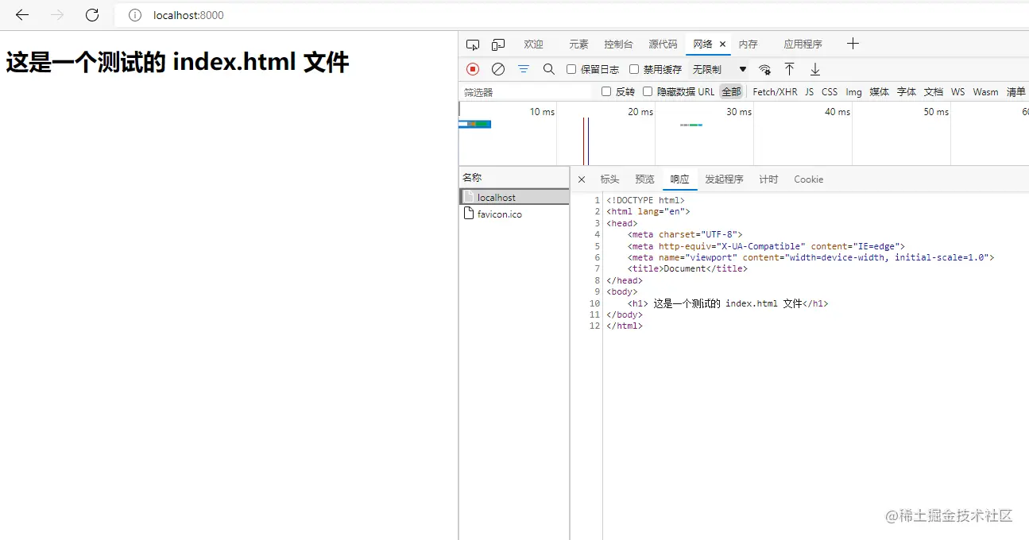
Task: Open more DevTools panels with plus
Action: click(853, 44)
